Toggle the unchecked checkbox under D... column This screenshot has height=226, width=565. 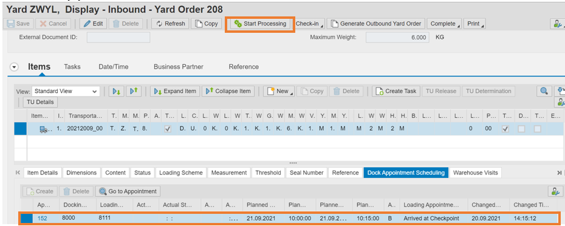pyautogui.click(x=521, y=129)
